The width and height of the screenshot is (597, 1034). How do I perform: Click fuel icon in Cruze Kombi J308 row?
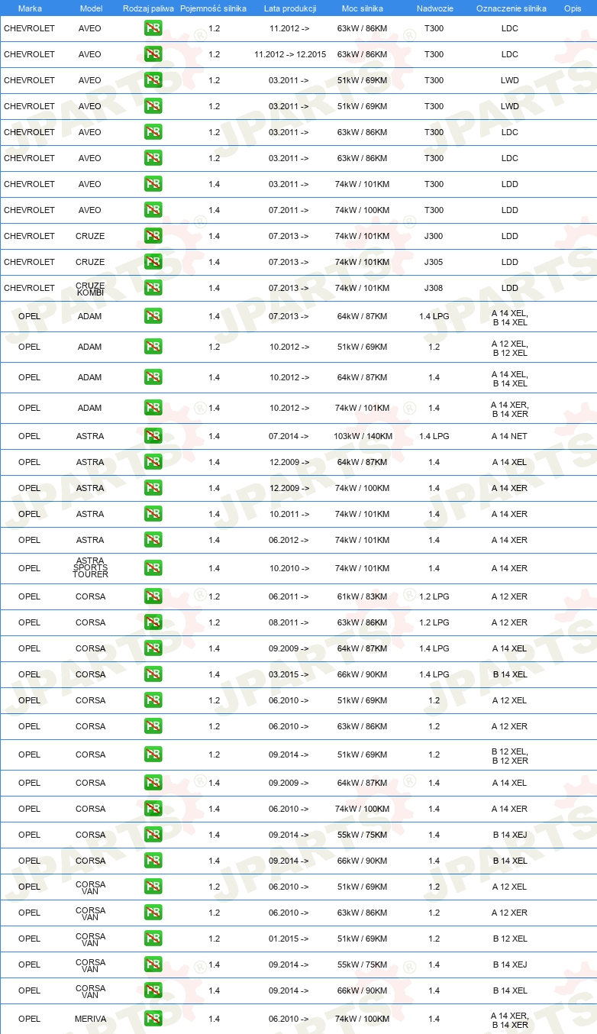[x=153, y=288]
